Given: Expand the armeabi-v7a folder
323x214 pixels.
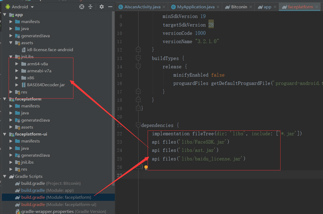Looking at the screenshot, I should tap(17, 71).
